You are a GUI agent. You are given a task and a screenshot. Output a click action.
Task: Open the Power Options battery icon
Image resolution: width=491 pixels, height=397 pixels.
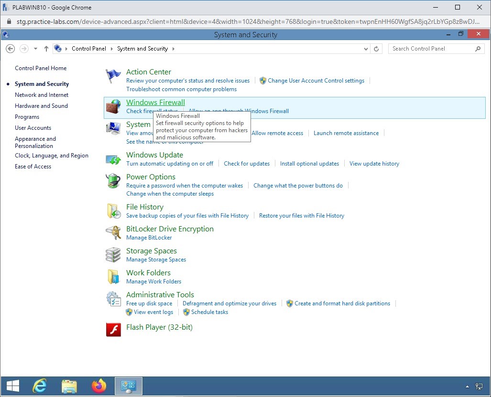point(113,181)
